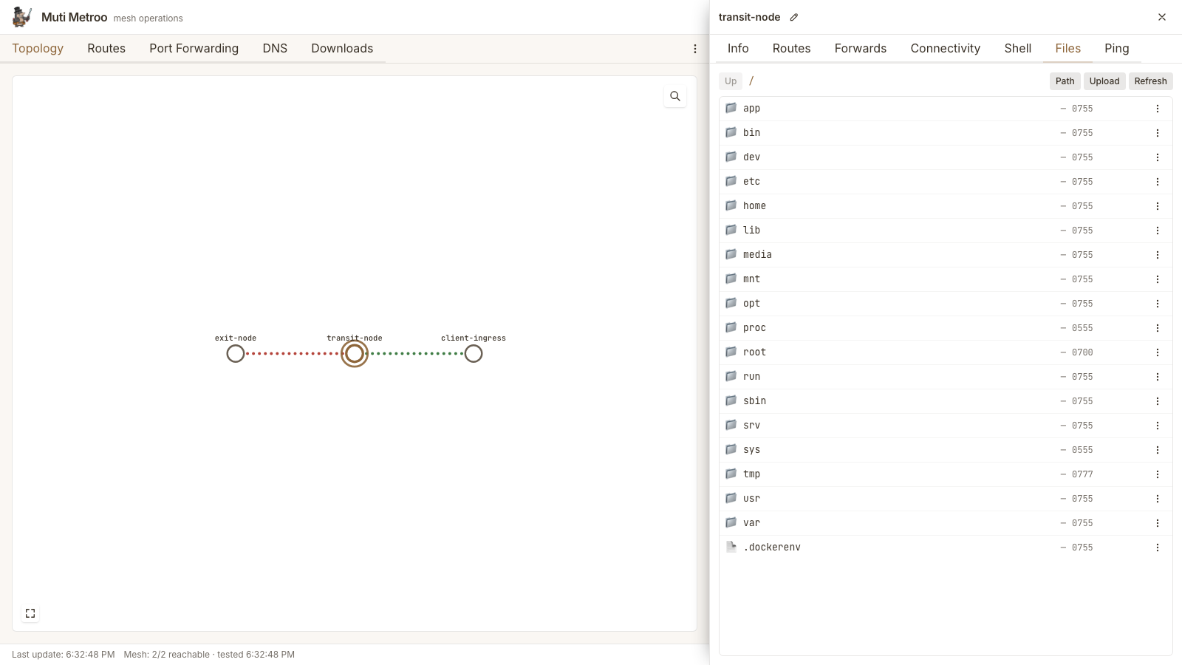Click the root path slash breadcrumb
Screen dimensions: 1182x665
coord(751,81)
